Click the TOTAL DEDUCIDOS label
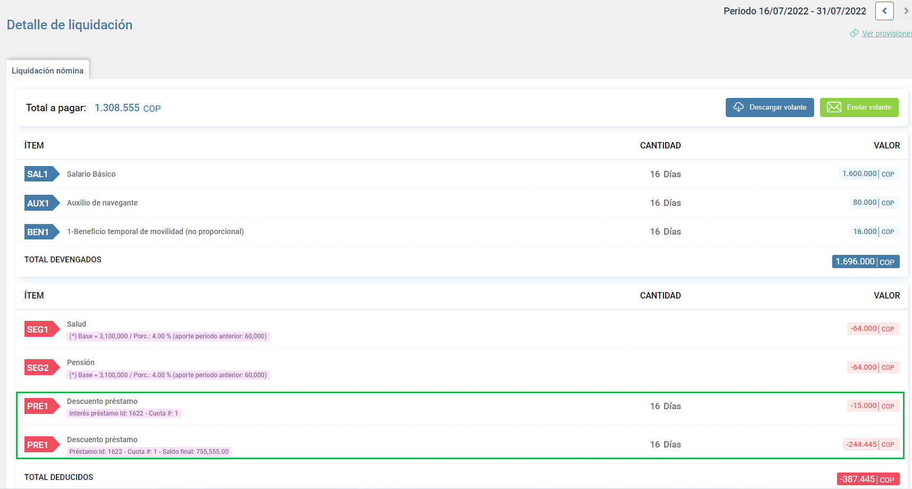The image size is (912, 489). pyautogui.click(x=59, y=477)
